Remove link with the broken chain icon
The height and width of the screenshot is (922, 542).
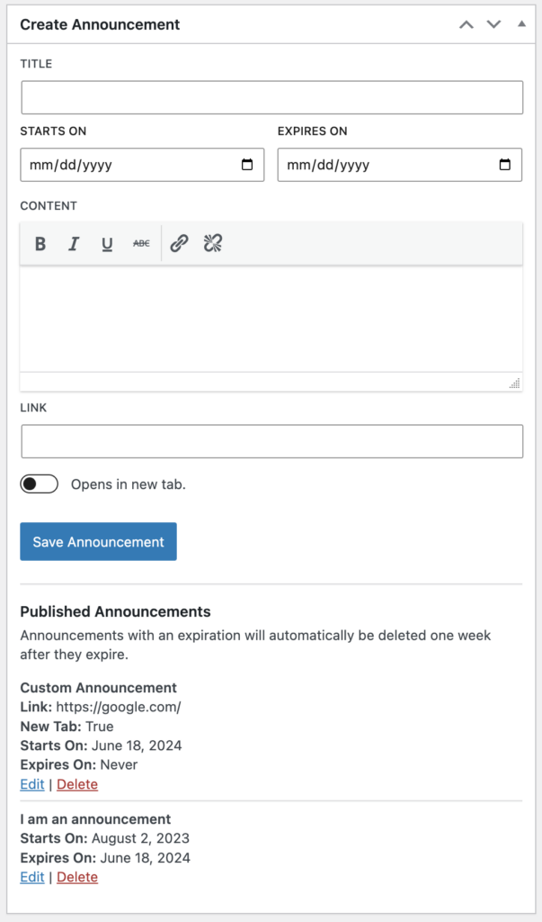click(x=213, y=244)
